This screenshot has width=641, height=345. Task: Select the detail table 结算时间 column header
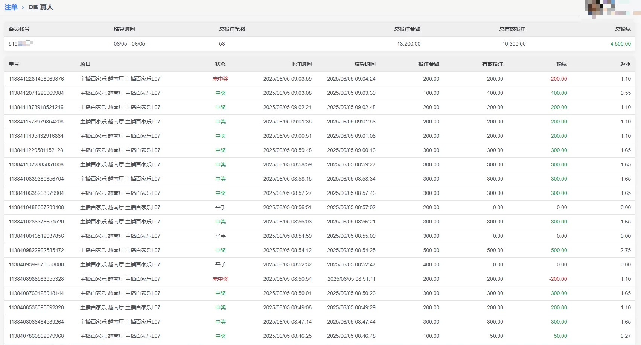[365, 64]
